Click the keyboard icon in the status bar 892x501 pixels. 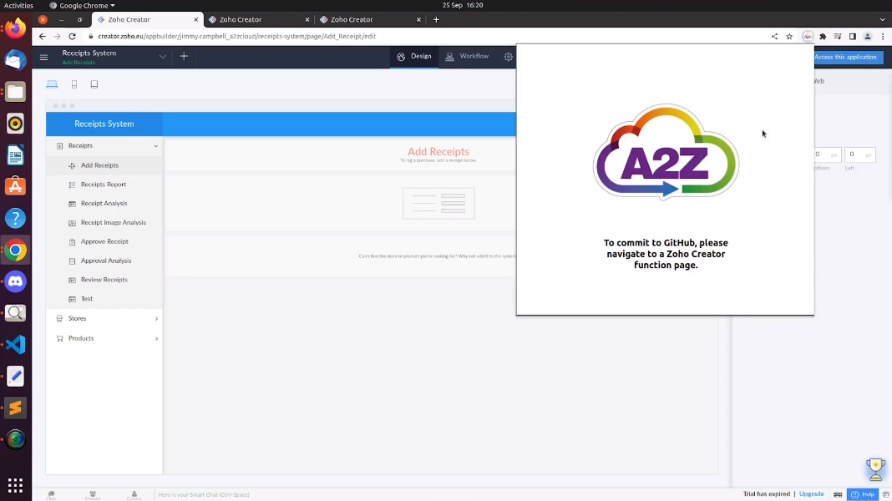tap(838, 494)
